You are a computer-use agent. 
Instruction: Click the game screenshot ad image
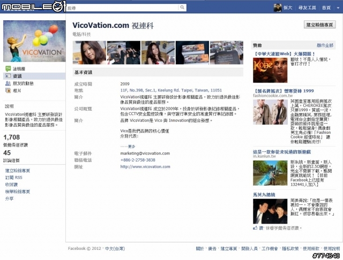pos(270,173)
